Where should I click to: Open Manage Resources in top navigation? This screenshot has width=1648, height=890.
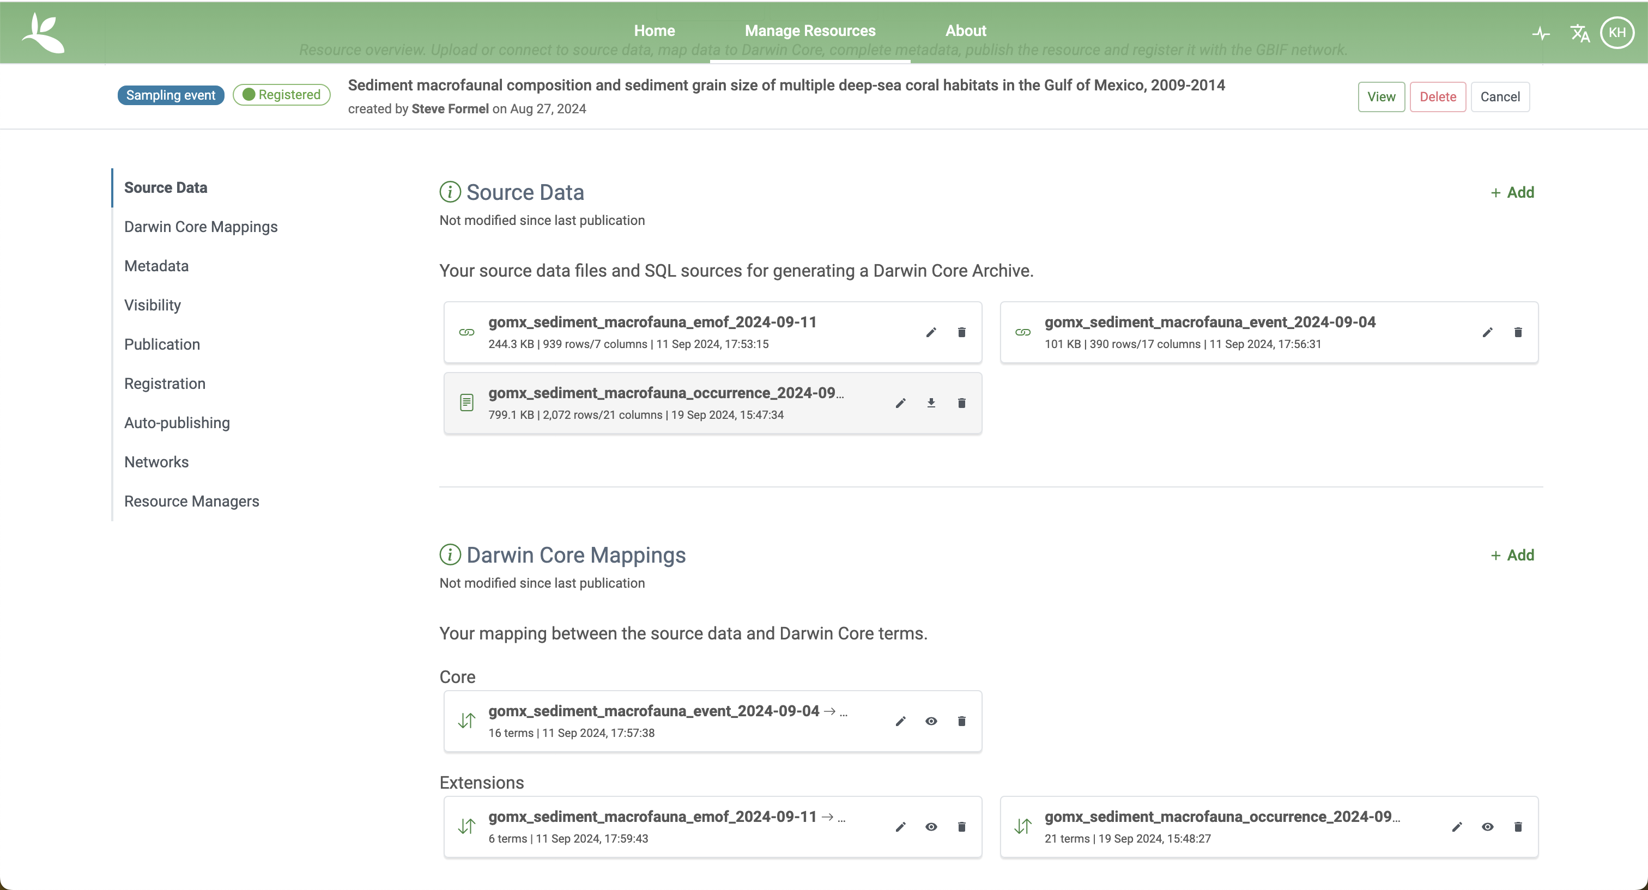tap(810, 31)
